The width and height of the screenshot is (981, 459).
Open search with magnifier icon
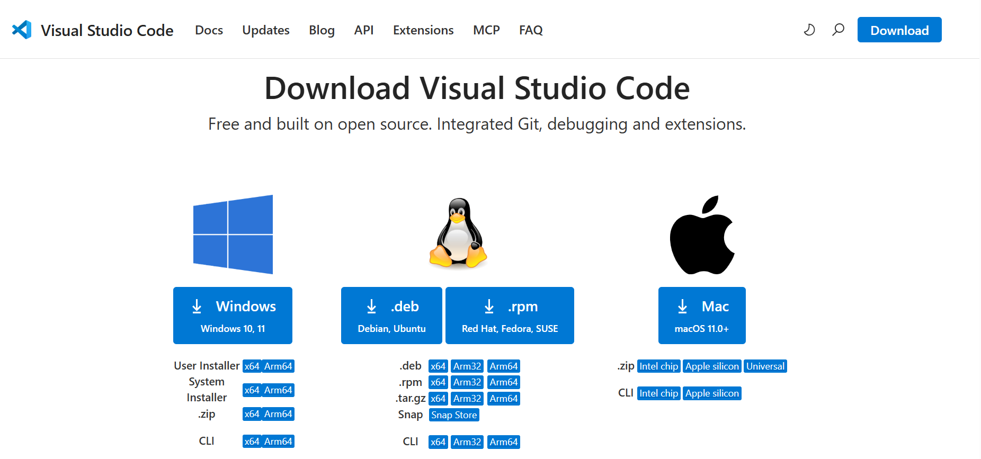(x=838, y=30)
